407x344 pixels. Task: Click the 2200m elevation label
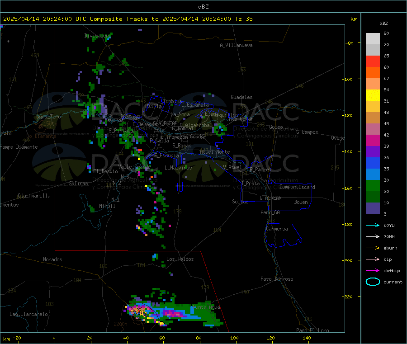pyautogui.click(x=120, y=324)
